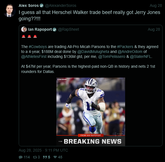Screen dimensions: 165x162
Task: Open the #Cowboys hashtag link
Action: tap(38, 47)
